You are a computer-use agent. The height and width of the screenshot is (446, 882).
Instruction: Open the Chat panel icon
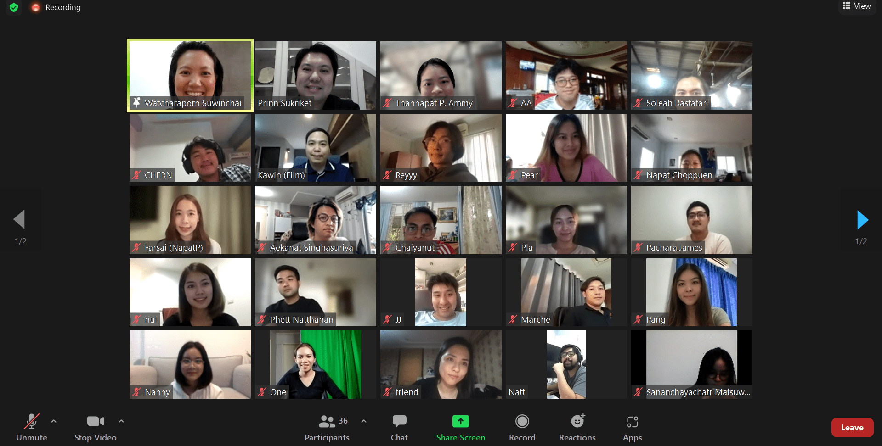(399, 421)
